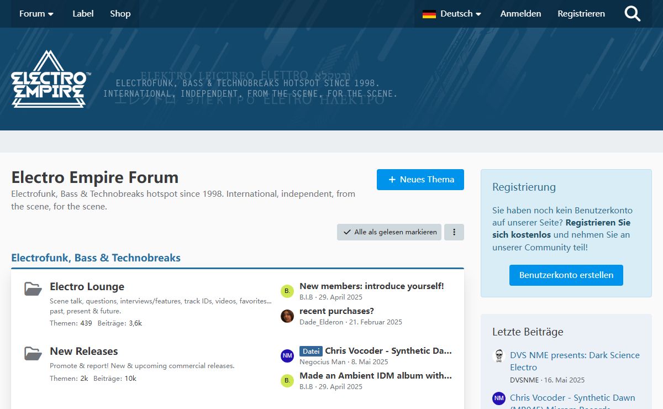
Task: Click the 'Registrierung' box heading
Action: point(524,187)
